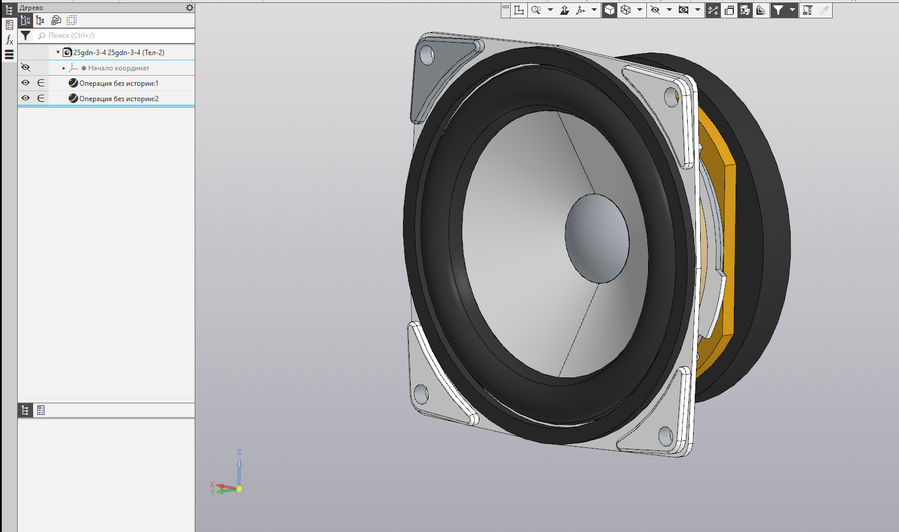Viewport: 899px width, 532px height.
Task: Click the Поиск search field
Action: click(114, 36)
